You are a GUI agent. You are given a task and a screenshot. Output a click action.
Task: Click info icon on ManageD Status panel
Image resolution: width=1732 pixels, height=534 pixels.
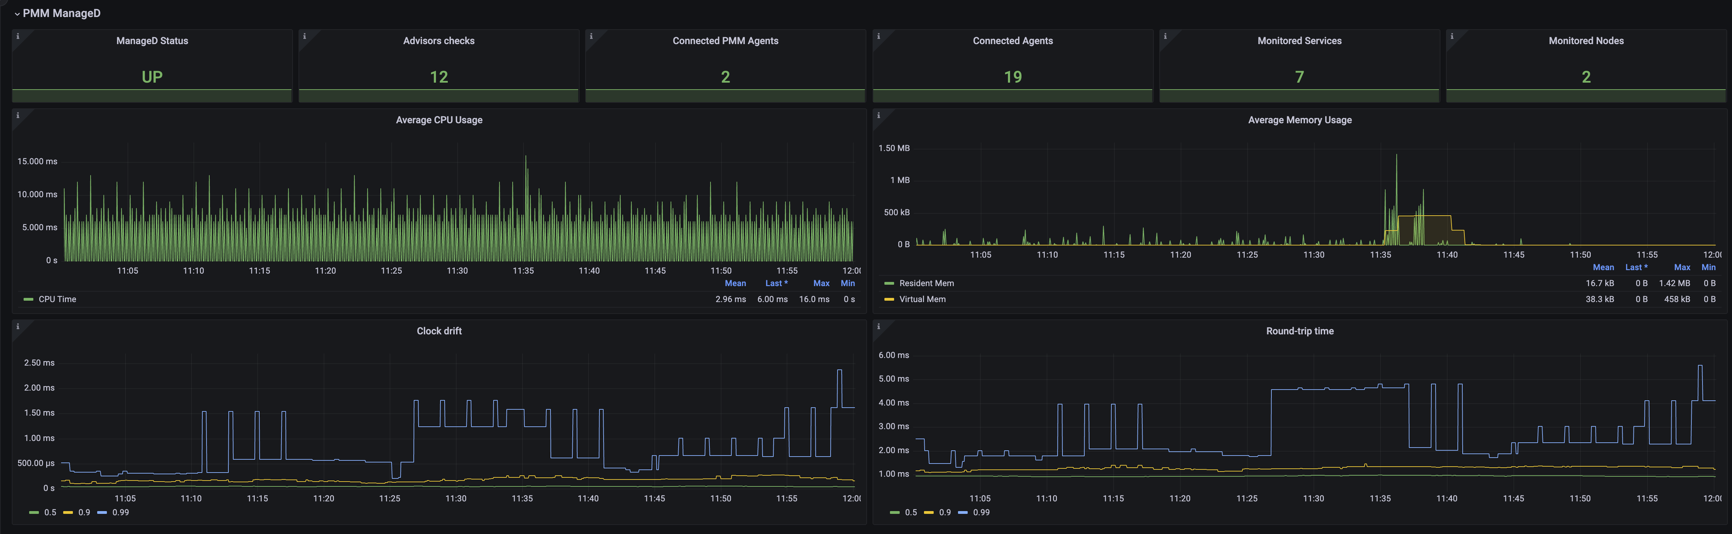point(17,36)
